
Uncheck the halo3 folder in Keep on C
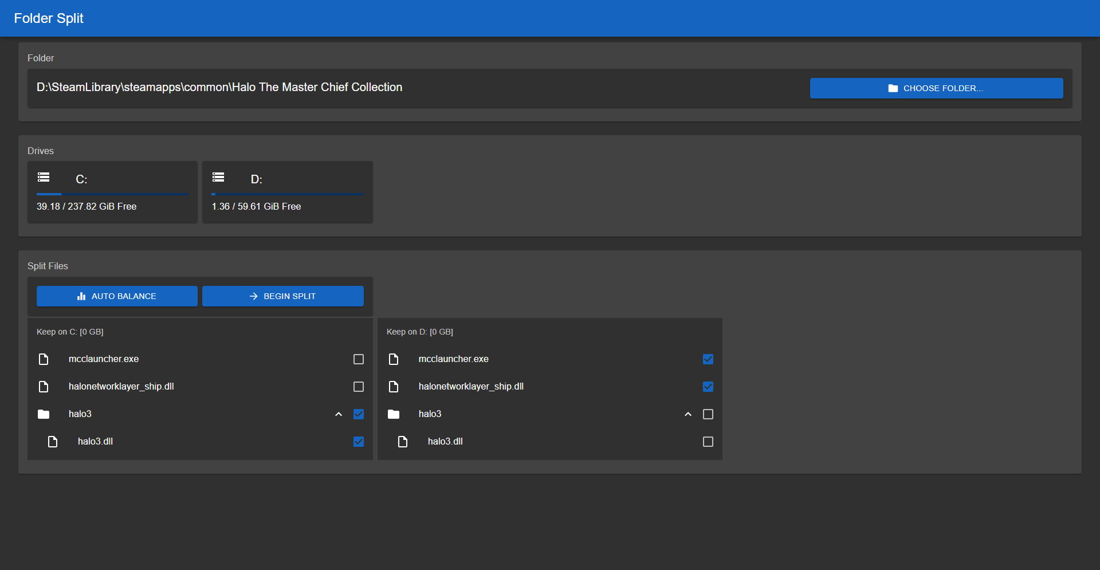359,414
